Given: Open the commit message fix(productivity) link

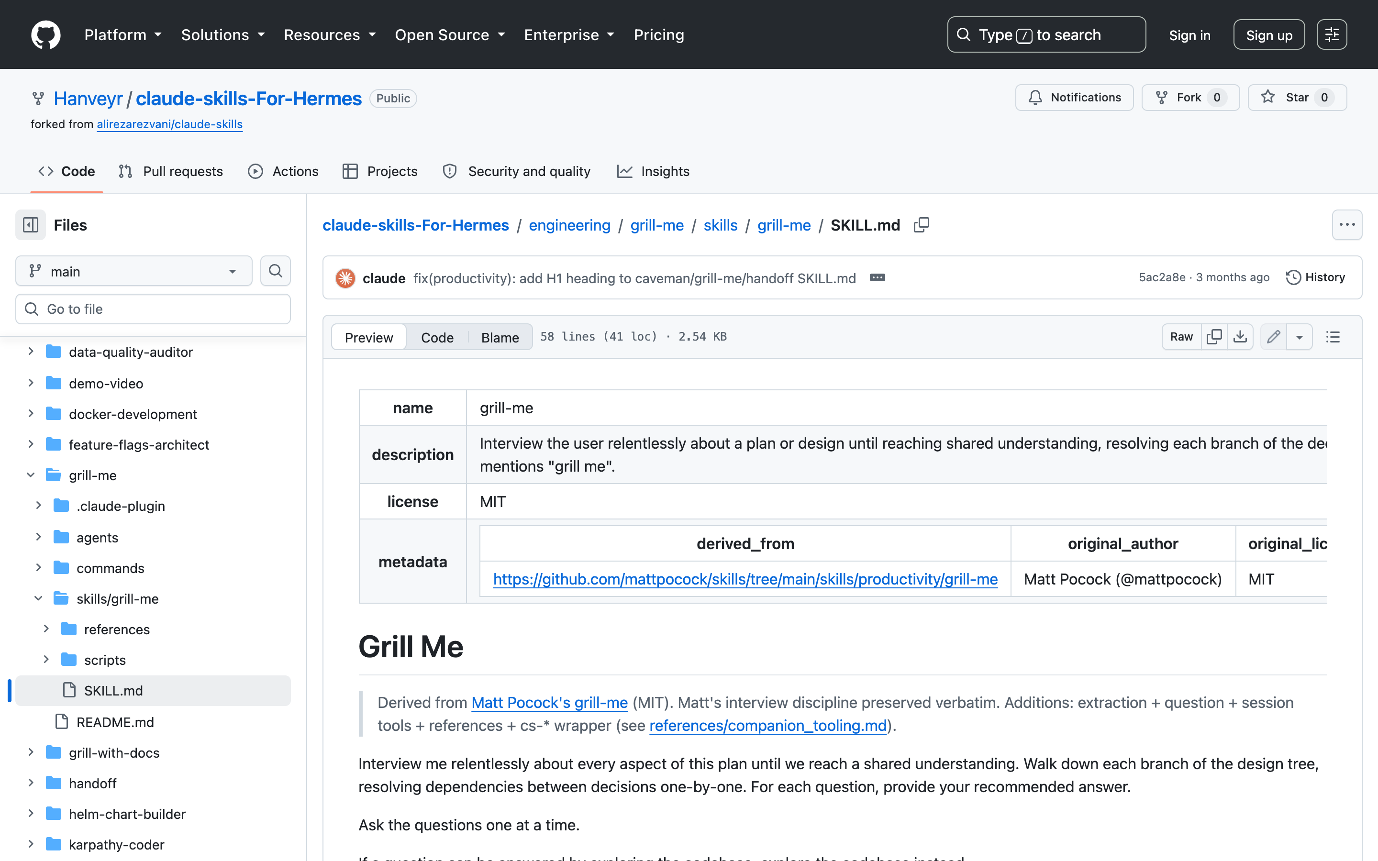Looking at the screenshot, I should (634, 278).
